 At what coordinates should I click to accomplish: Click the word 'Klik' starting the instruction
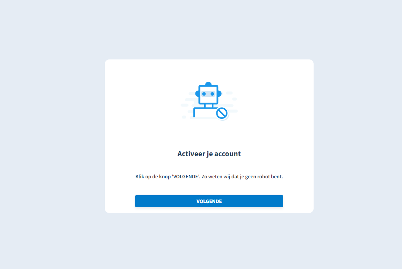coord(140,177)
